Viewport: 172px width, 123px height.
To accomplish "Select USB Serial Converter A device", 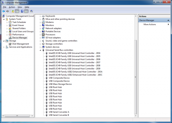I will click(59, 112).
